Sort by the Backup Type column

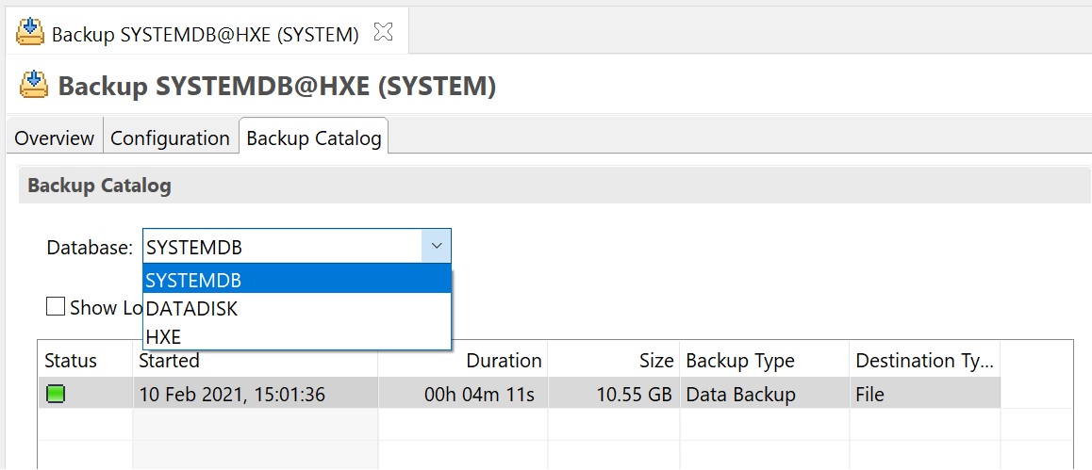tap(740, 361)
